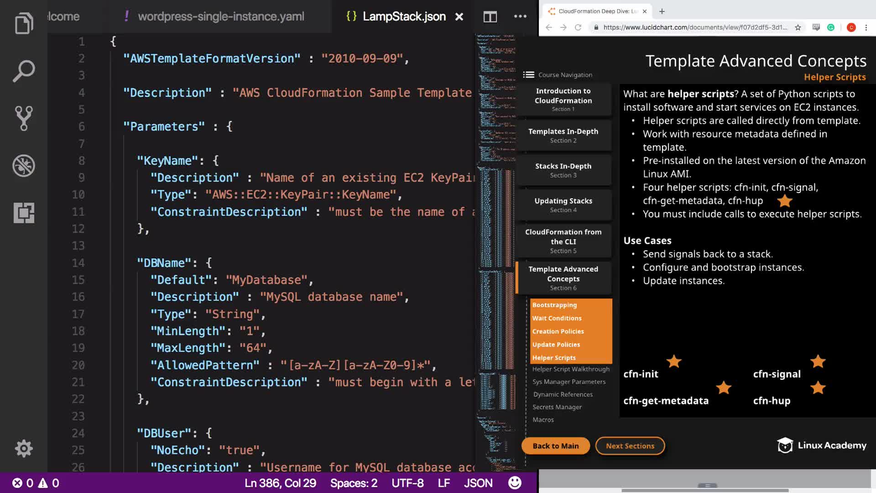Open a new browser tab
Viewport: 876px width, 493px height.
(x=662, y=11)
